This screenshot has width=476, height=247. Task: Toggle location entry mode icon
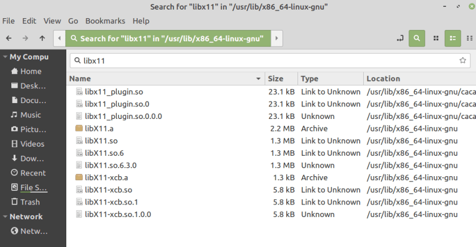400,38
